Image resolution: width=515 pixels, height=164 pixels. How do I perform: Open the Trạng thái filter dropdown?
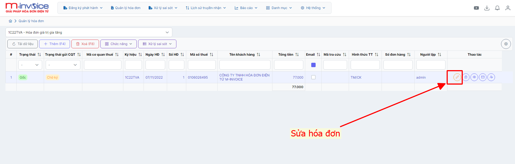click(x=30, y=65)
